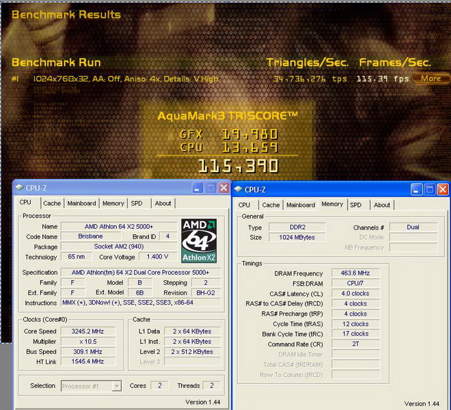
Task: Open Cache tab in right CPU-Z window
Action: tap(271, 205)
